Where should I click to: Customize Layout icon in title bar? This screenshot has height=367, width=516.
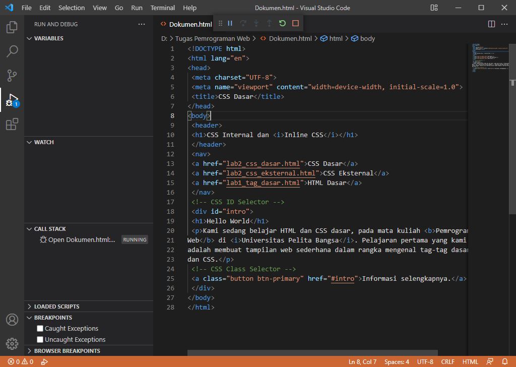click(434, 8)
